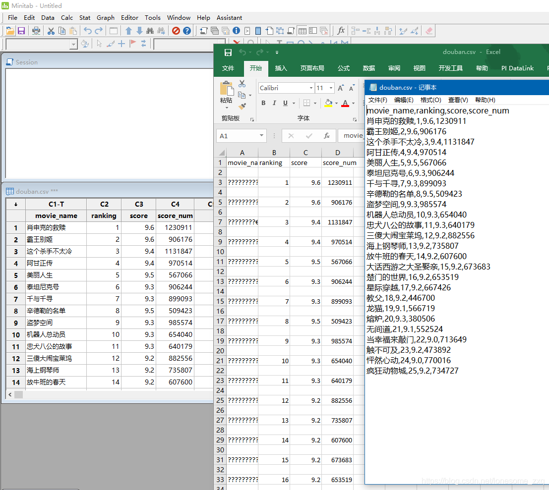Click the purple Save icon in Minitab
The width and height of the screenshot is (549, 490).
click(21, 31)
